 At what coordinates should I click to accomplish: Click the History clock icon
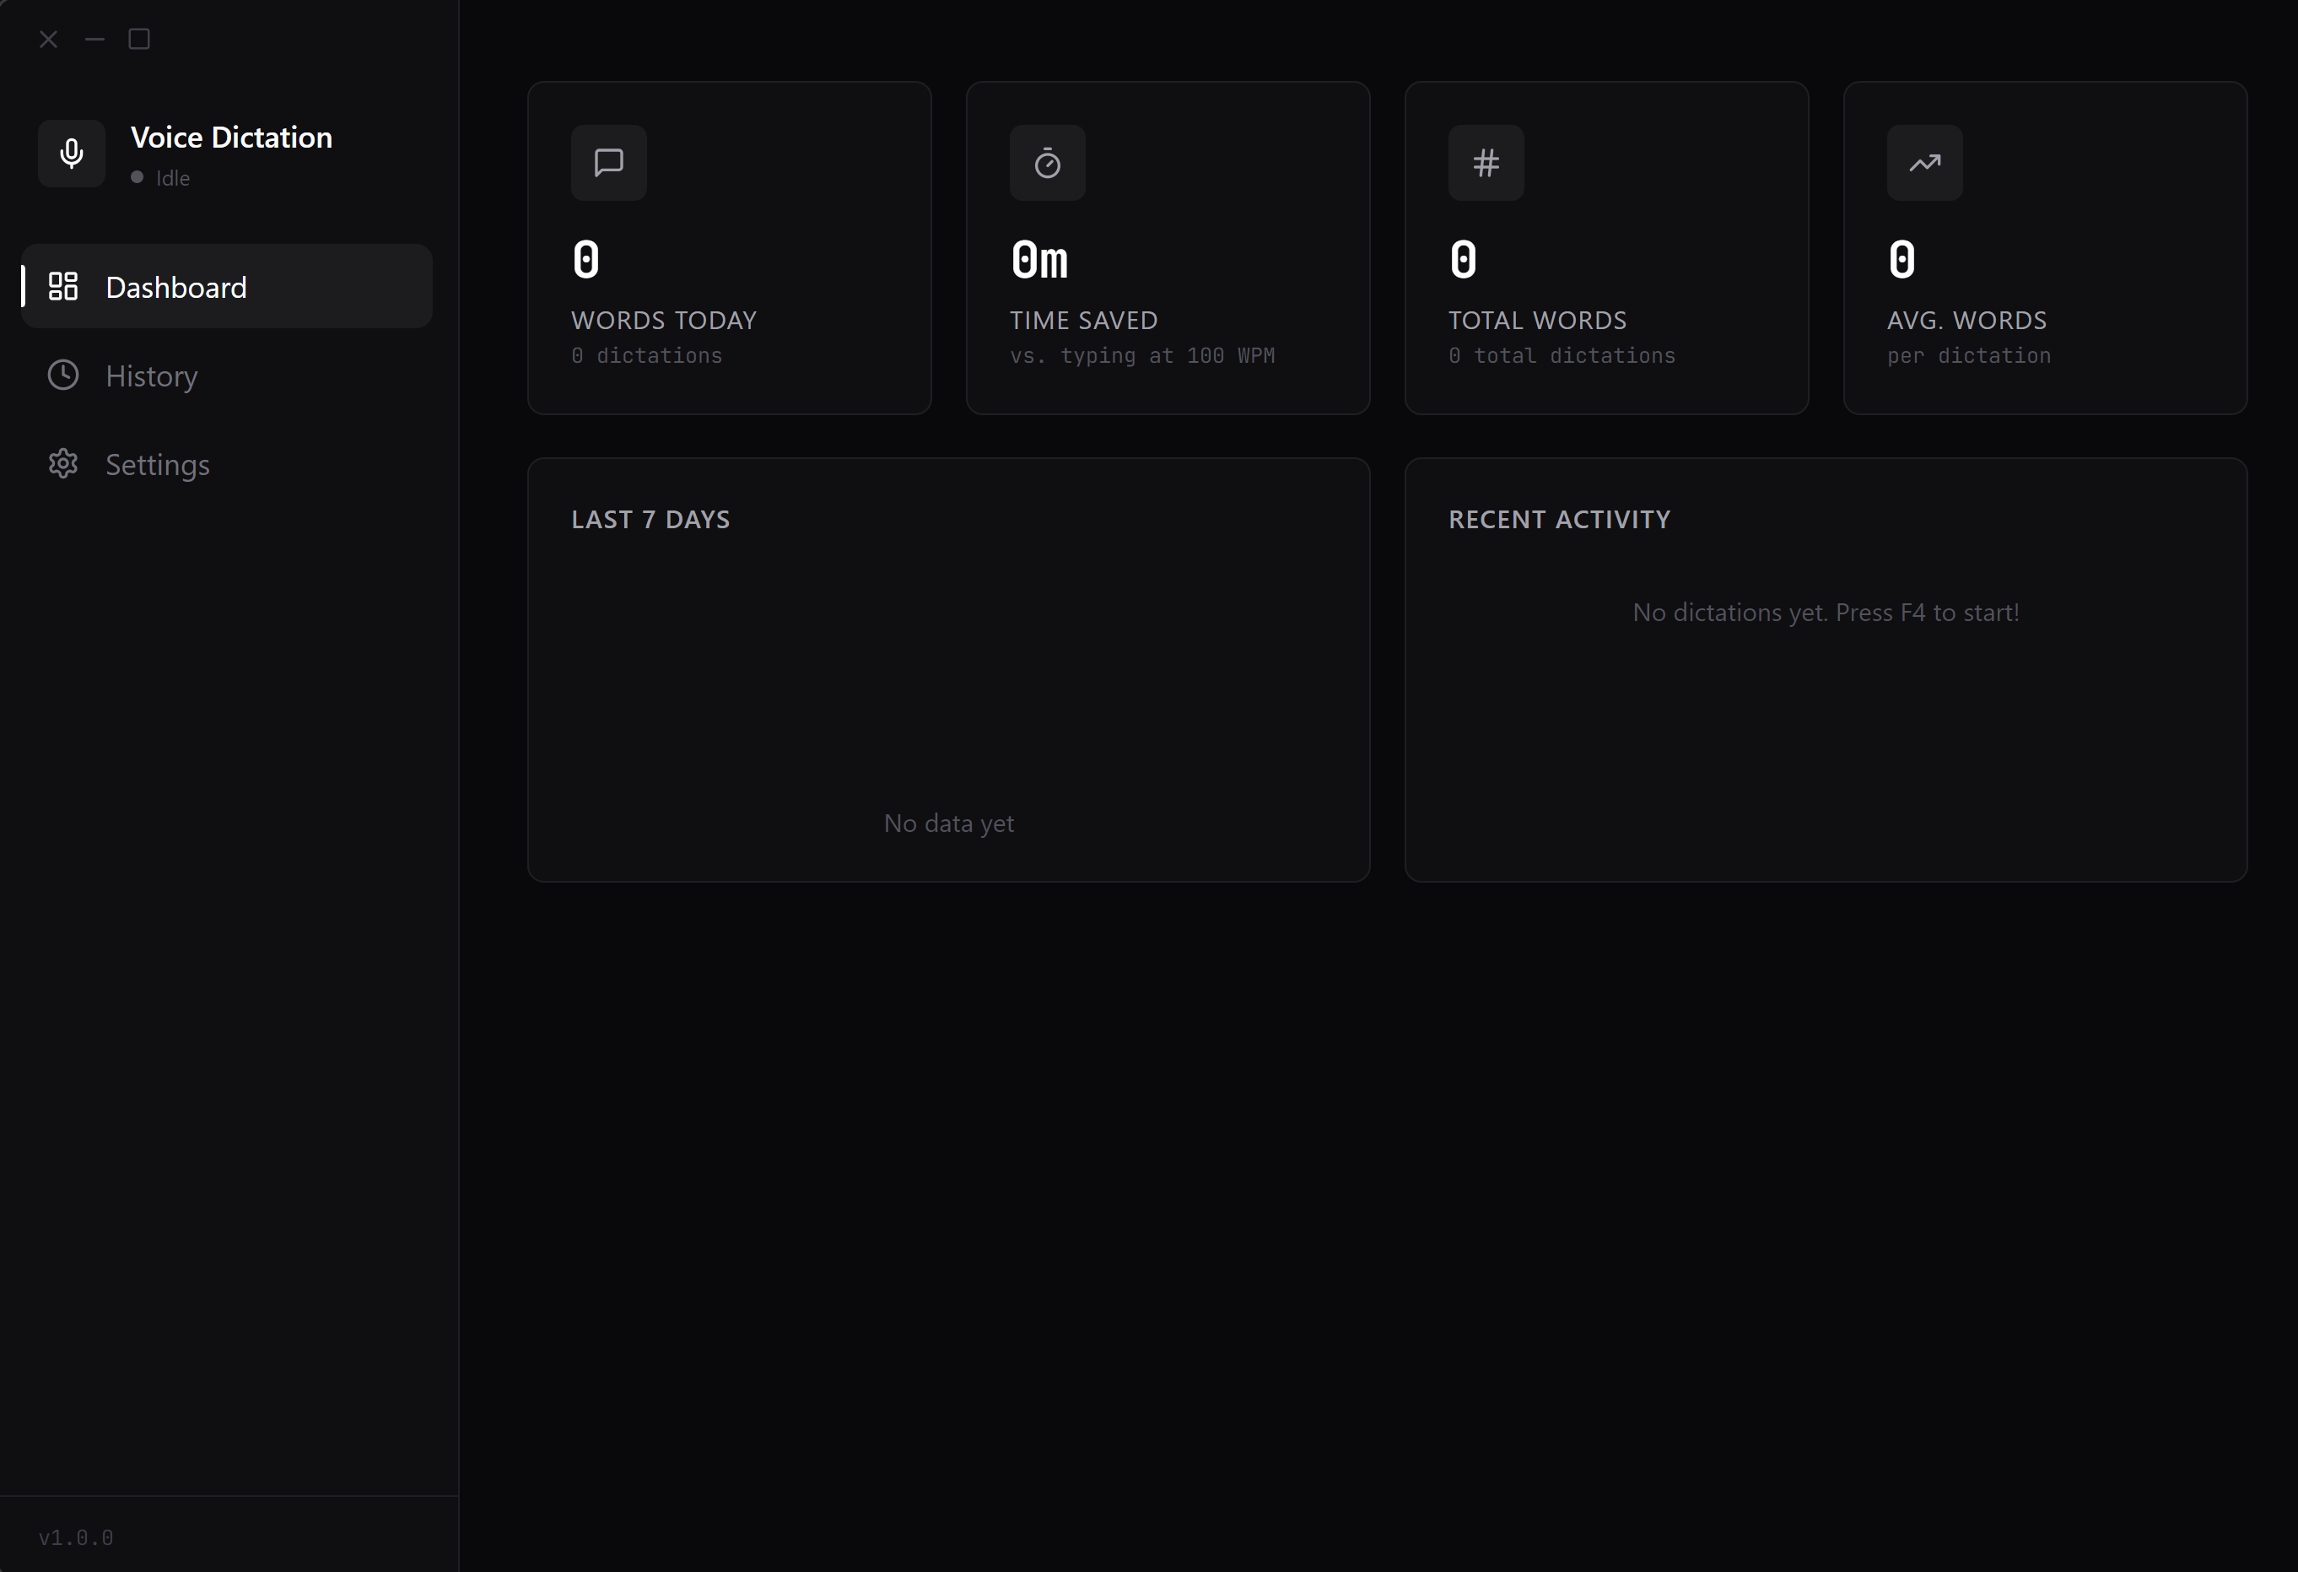pyautogui.click(x=63, y=375)
